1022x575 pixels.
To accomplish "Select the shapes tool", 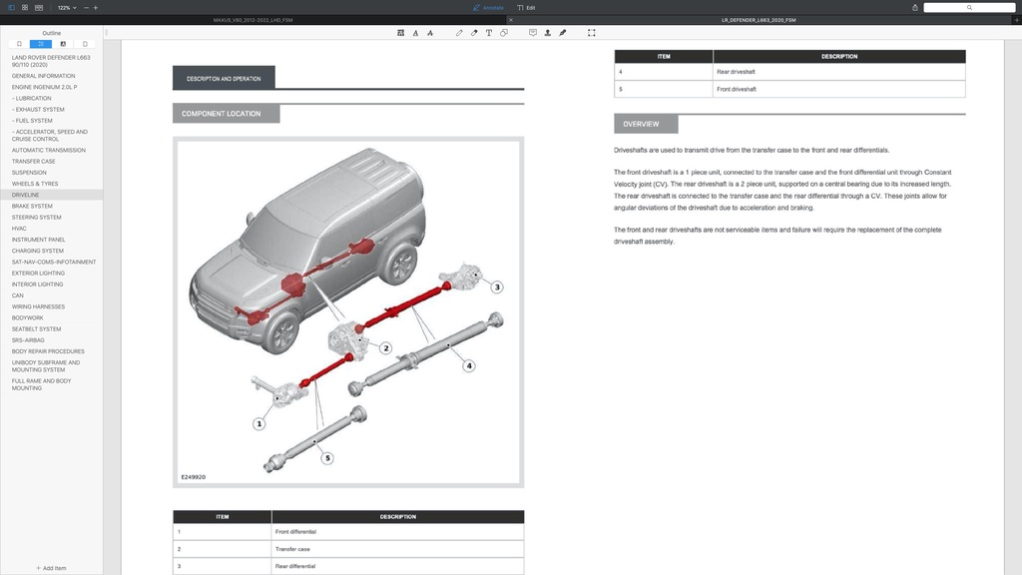I will tap(504, 33).
